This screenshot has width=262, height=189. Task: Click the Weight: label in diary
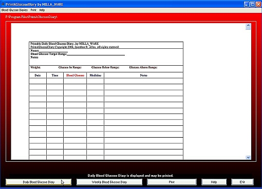tap(35, 67)
